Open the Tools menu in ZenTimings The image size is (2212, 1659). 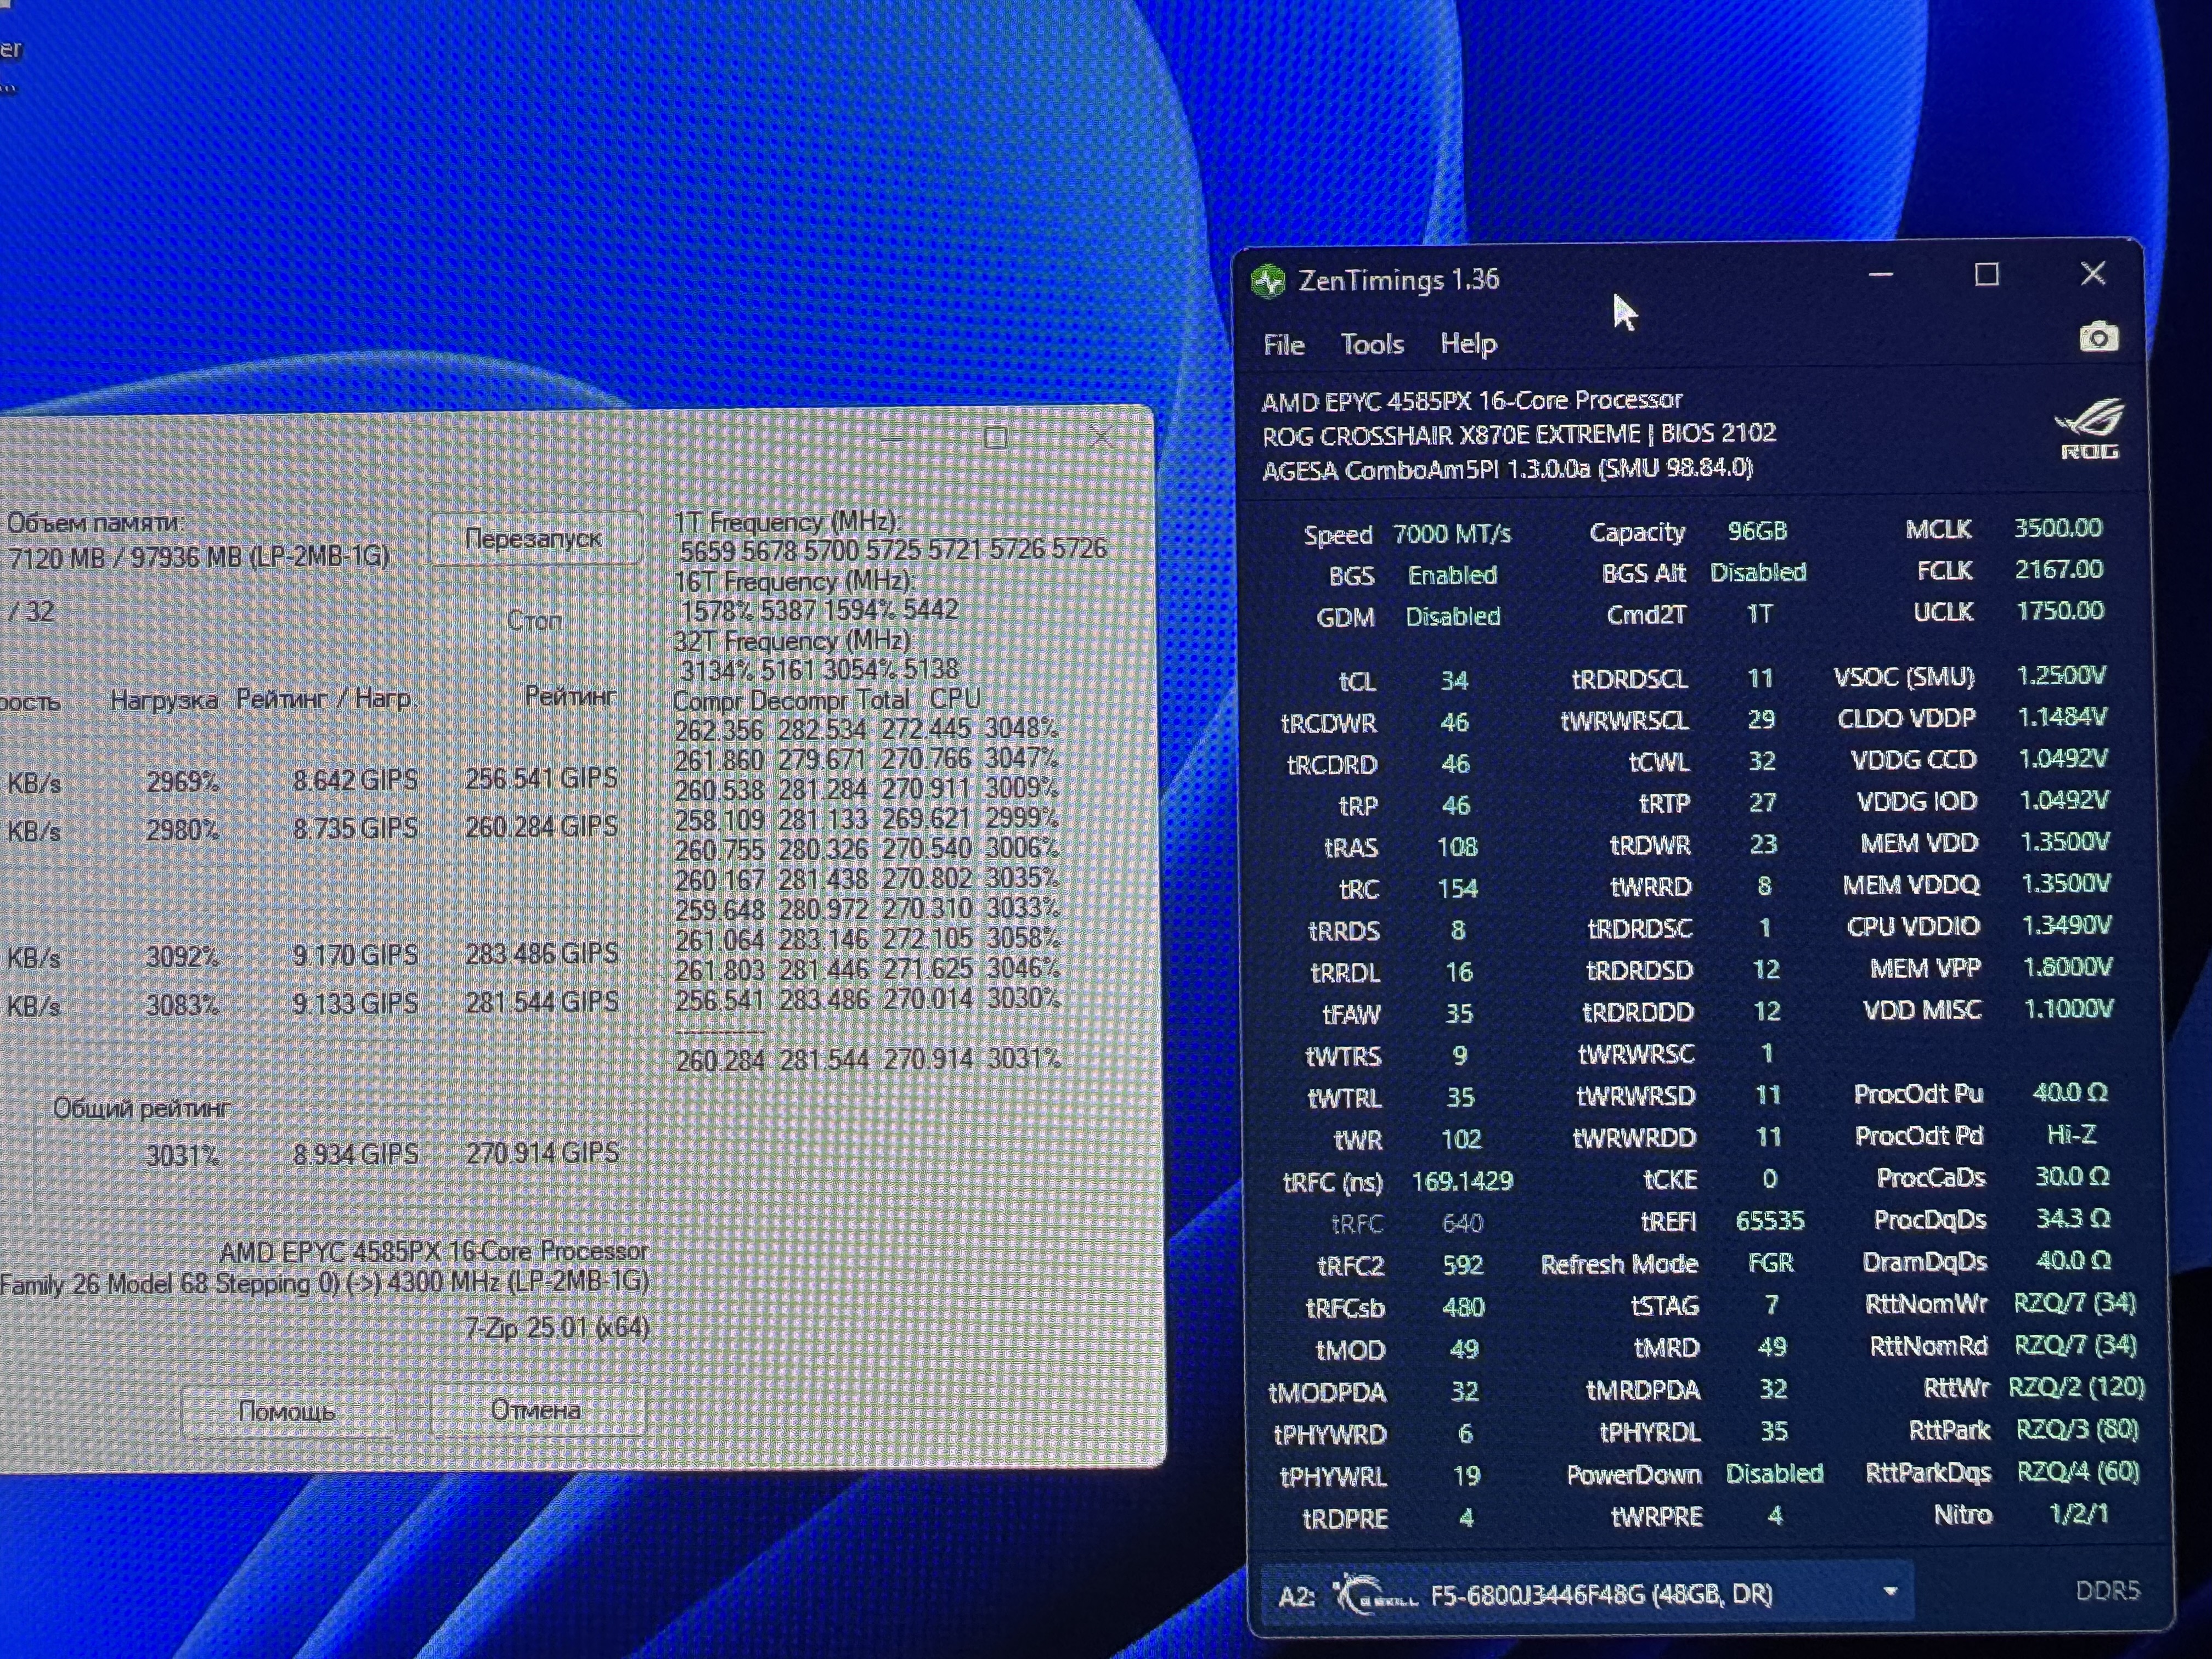point(1372,345)
